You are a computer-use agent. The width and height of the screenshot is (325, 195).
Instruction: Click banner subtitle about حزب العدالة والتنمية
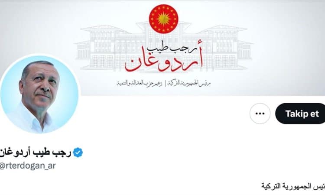[x=139, y=84]
